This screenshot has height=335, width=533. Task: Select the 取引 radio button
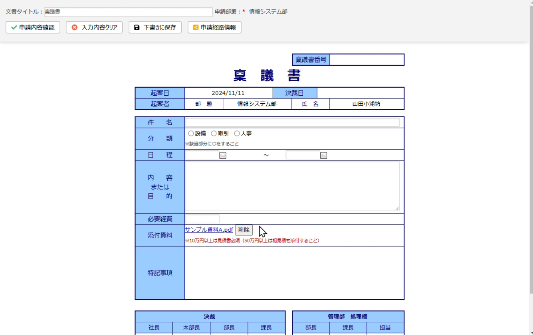(x=214, y=134)
